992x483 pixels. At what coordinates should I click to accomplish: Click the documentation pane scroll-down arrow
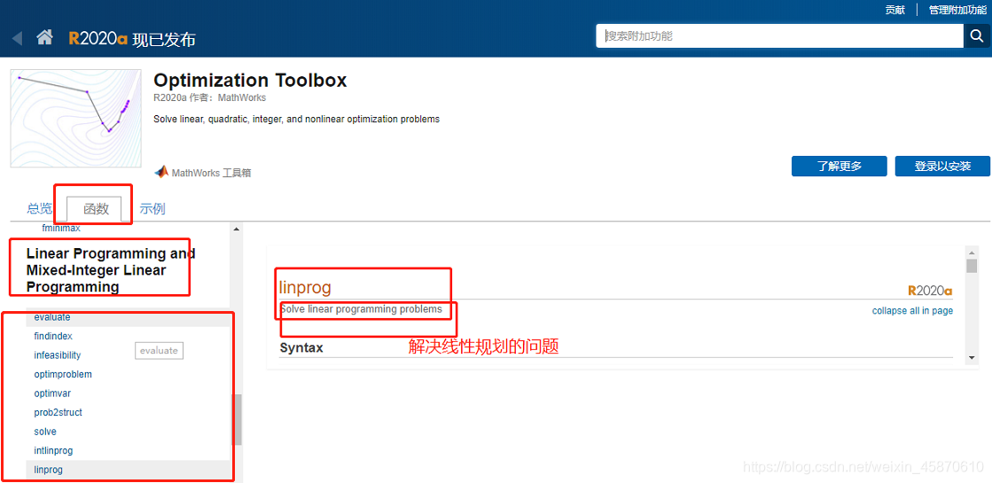click(972, 358)
